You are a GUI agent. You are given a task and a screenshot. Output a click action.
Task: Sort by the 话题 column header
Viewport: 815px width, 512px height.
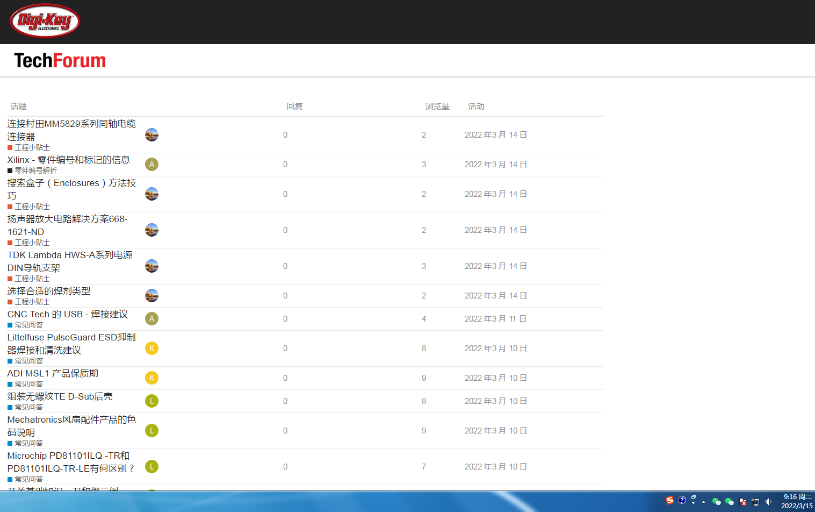point(18,106)
